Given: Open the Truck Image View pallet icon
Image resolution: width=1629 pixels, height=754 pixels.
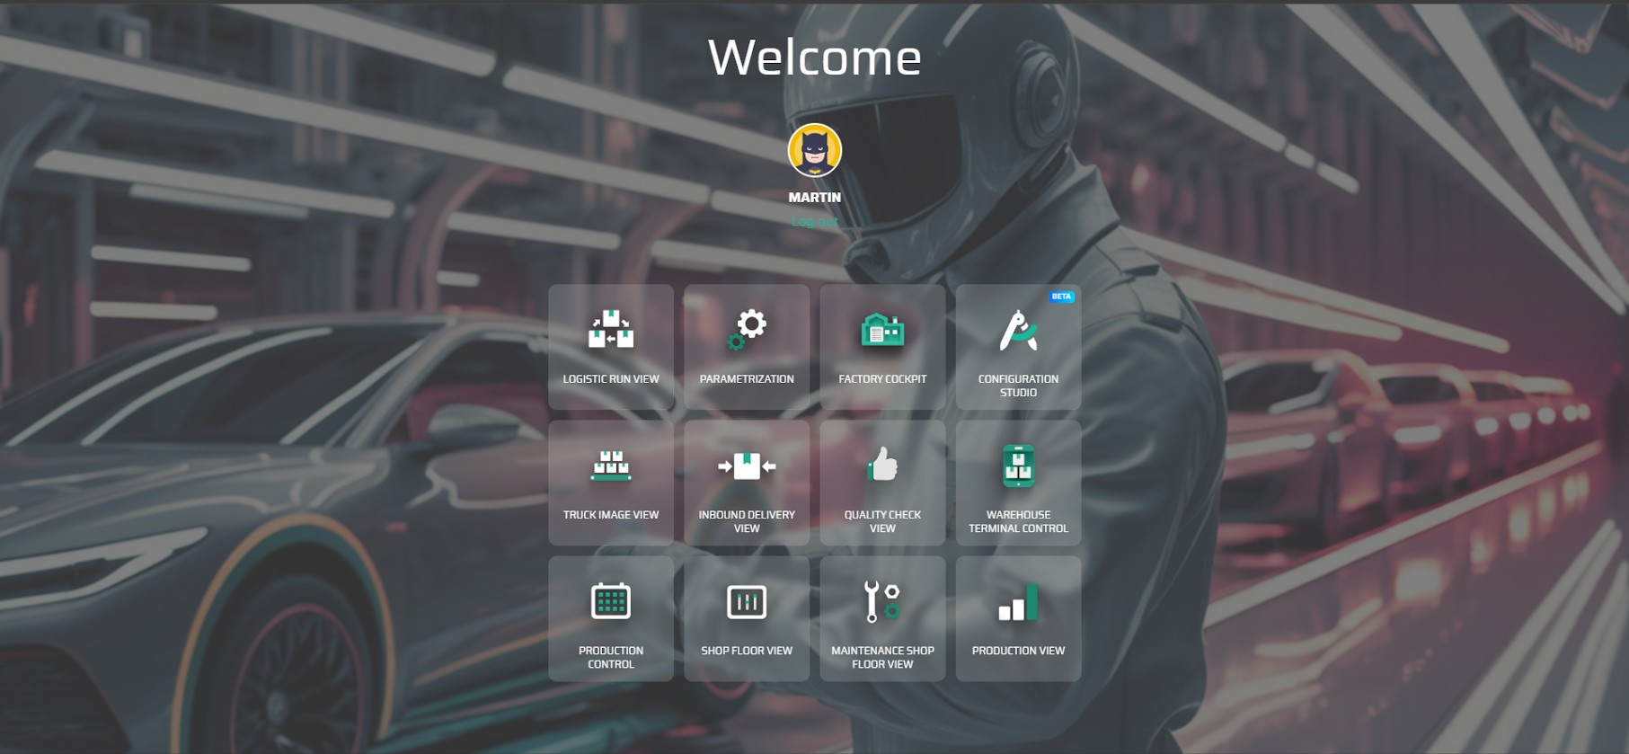Looking at the screenshot, I should 611,465.
